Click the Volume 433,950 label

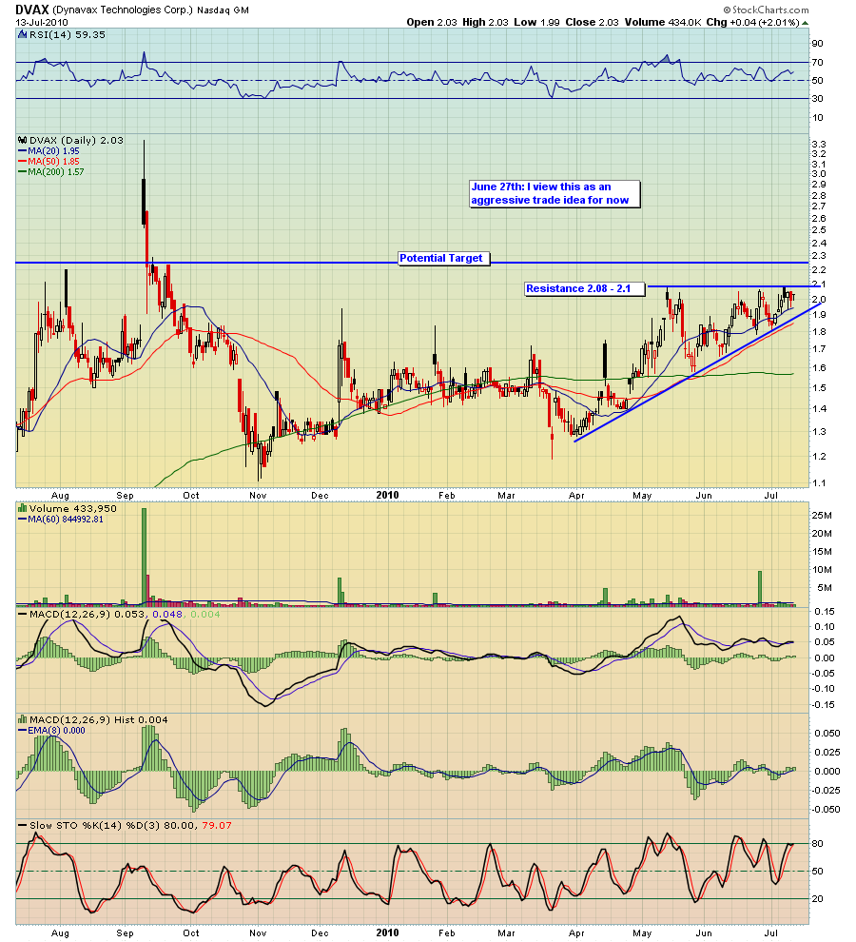[72, 508]
